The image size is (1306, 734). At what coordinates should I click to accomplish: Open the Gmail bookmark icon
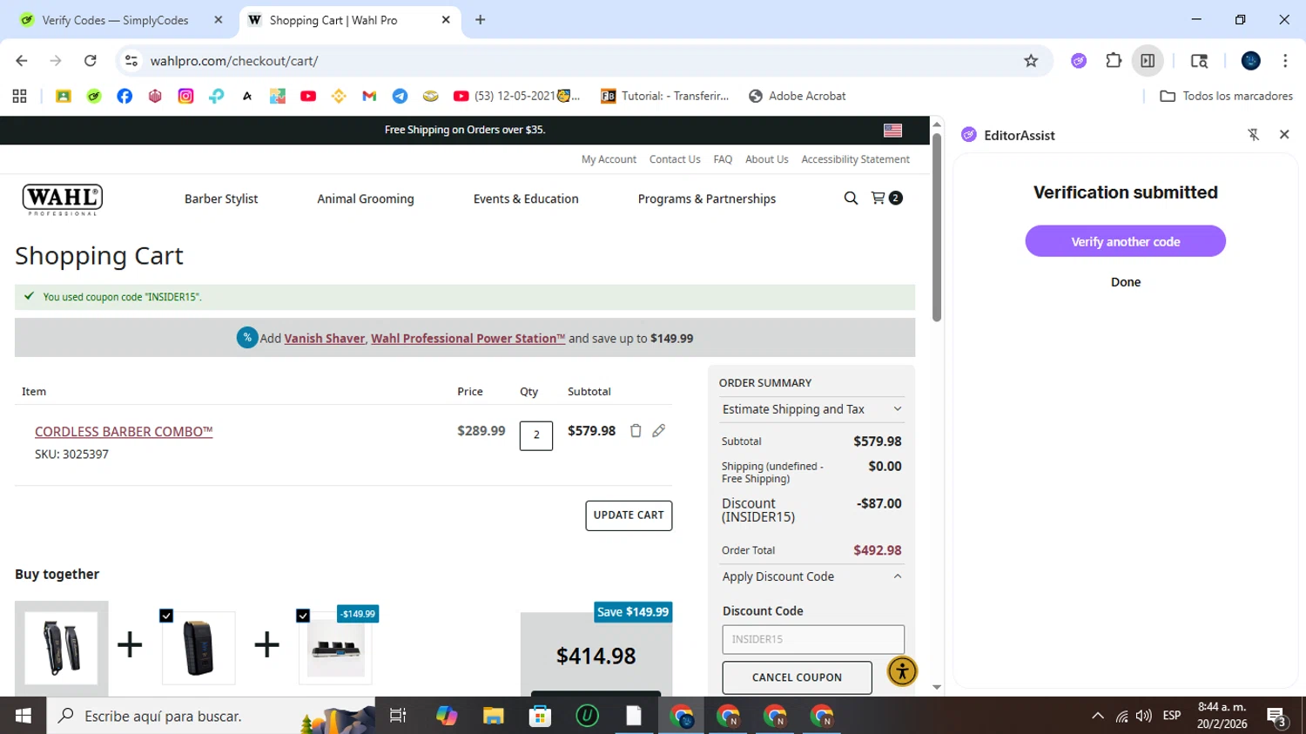369,96
